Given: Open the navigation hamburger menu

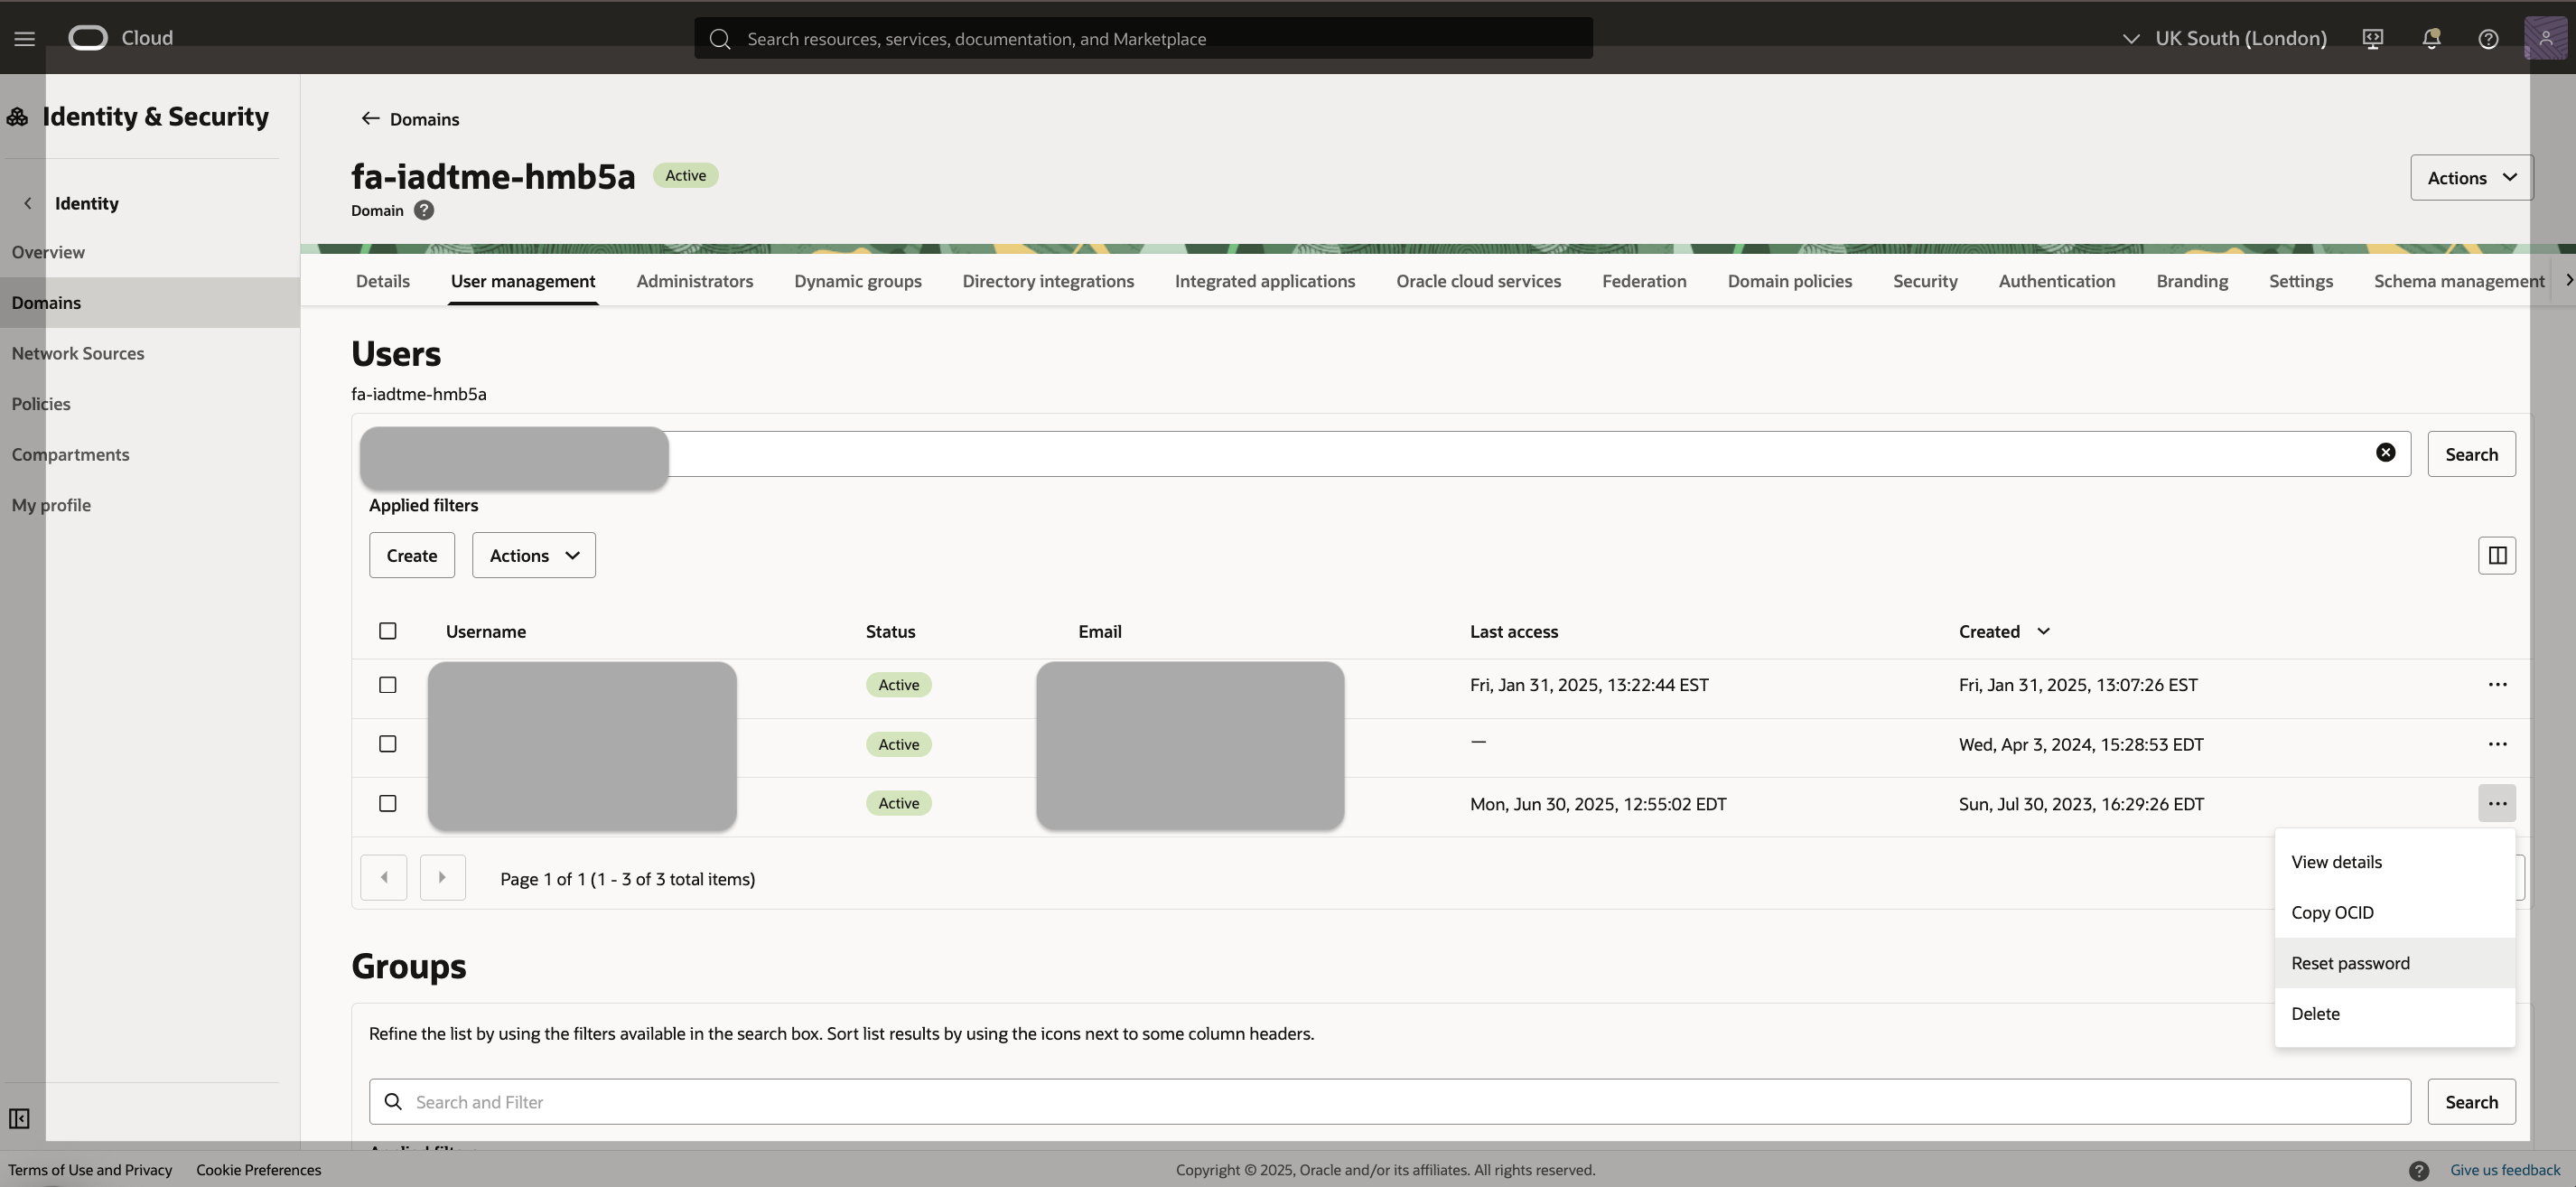Looking at the screenshot, I should [x=24, y=38].
